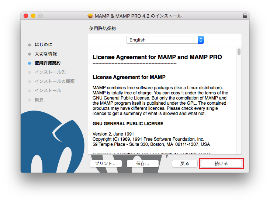Image resolution: width=270 pixels, height=202 pixels.
Task: Click the 戻る (Back) button
Action: pos(184,163)
